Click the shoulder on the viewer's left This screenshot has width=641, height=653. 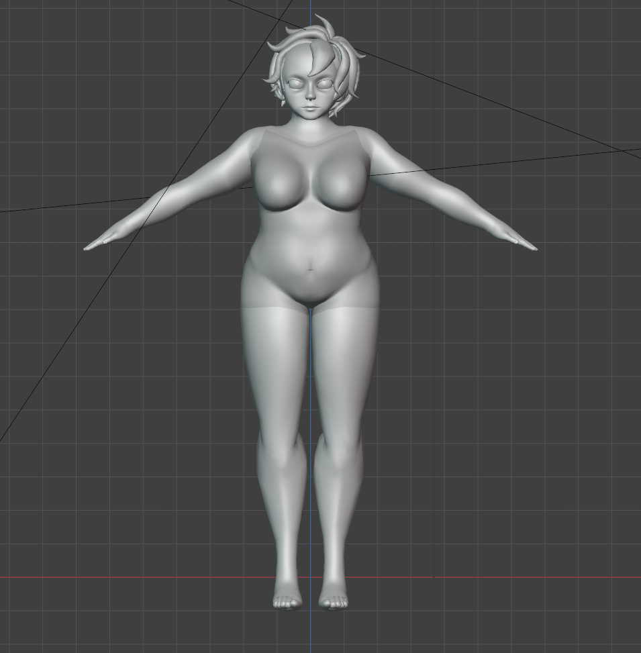(246, 142)
